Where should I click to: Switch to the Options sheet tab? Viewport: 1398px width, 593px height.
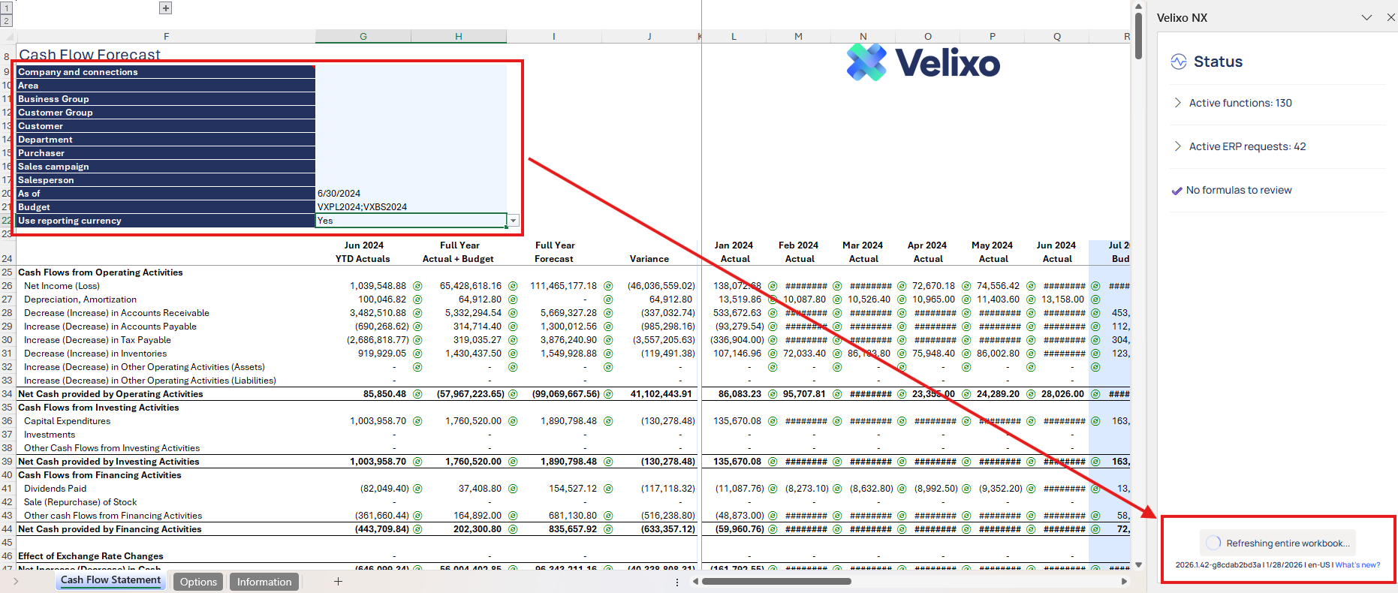click(x=198, y=582)
